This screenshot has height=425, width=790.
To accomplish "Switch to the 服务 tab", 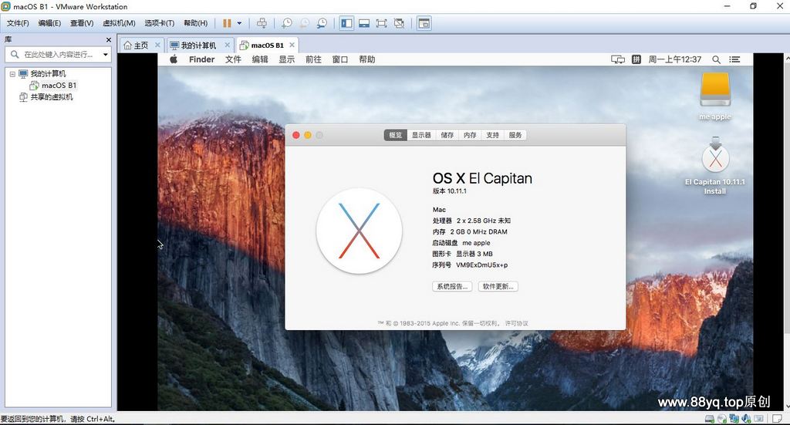I will click(515, 135).
